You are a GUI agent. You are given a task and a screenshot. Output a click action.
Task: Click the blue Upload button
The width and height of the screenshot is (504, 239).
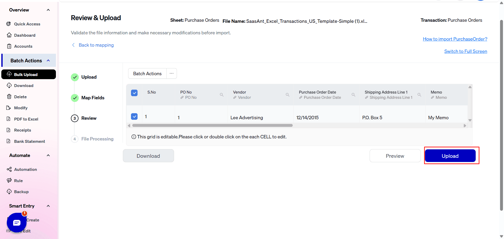[450, 156]
